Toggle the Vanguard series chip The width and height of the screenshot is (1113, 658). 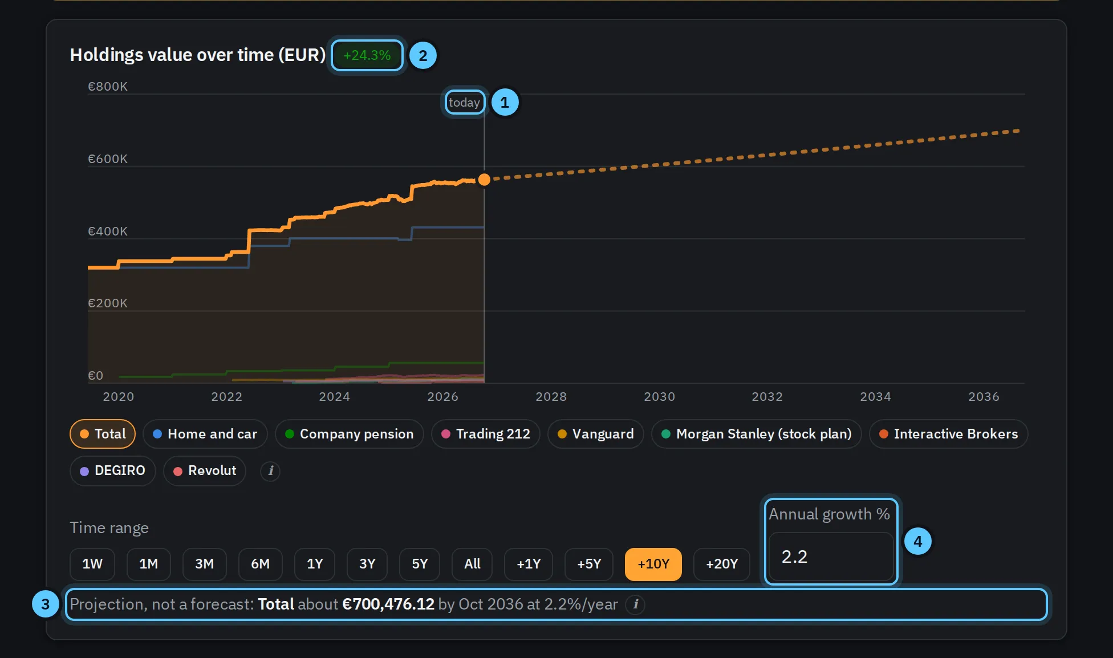pyautogui.click(x=596, y=434)
